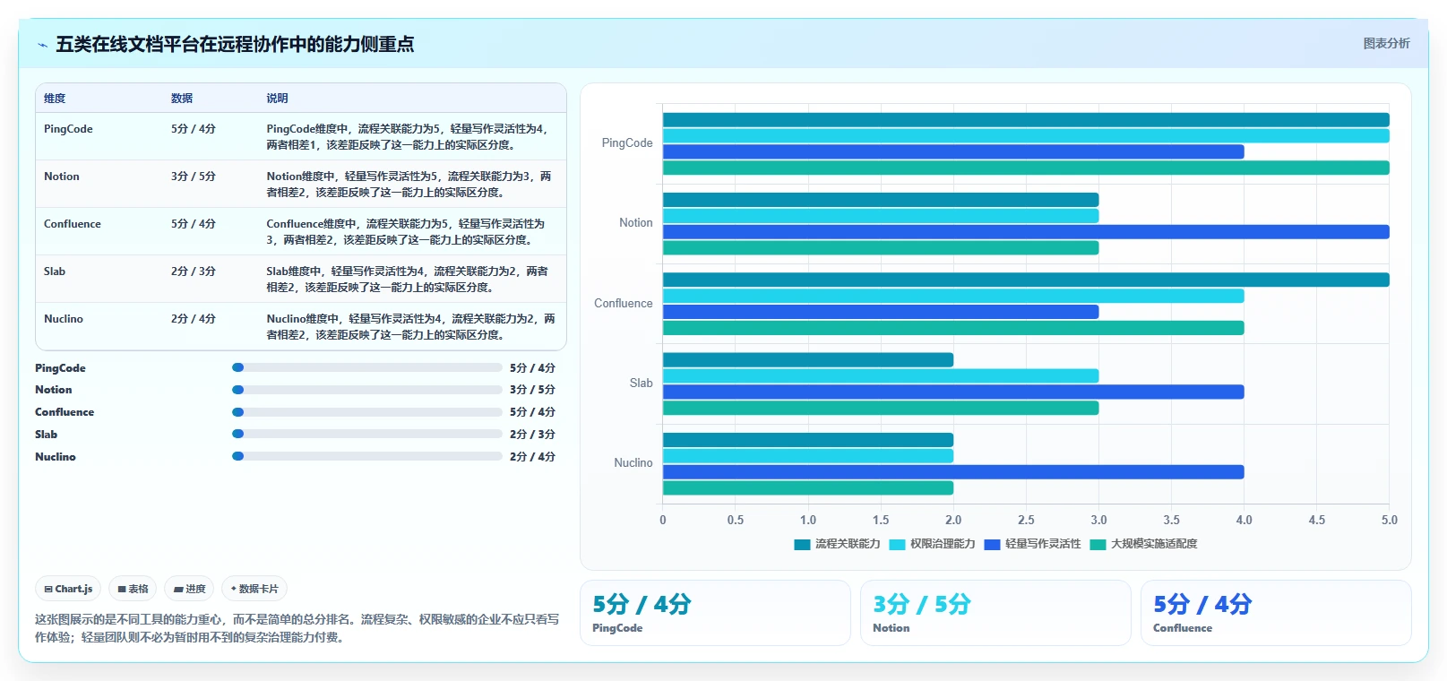Click the Notion progress bar
The image size is (1447, 681).
(x=367, y=390)
